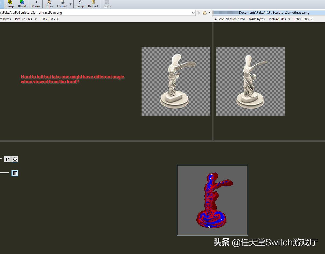
Task: Expand the left file path history dropdown
Action: pyautogui.click(x=193, y=13)
